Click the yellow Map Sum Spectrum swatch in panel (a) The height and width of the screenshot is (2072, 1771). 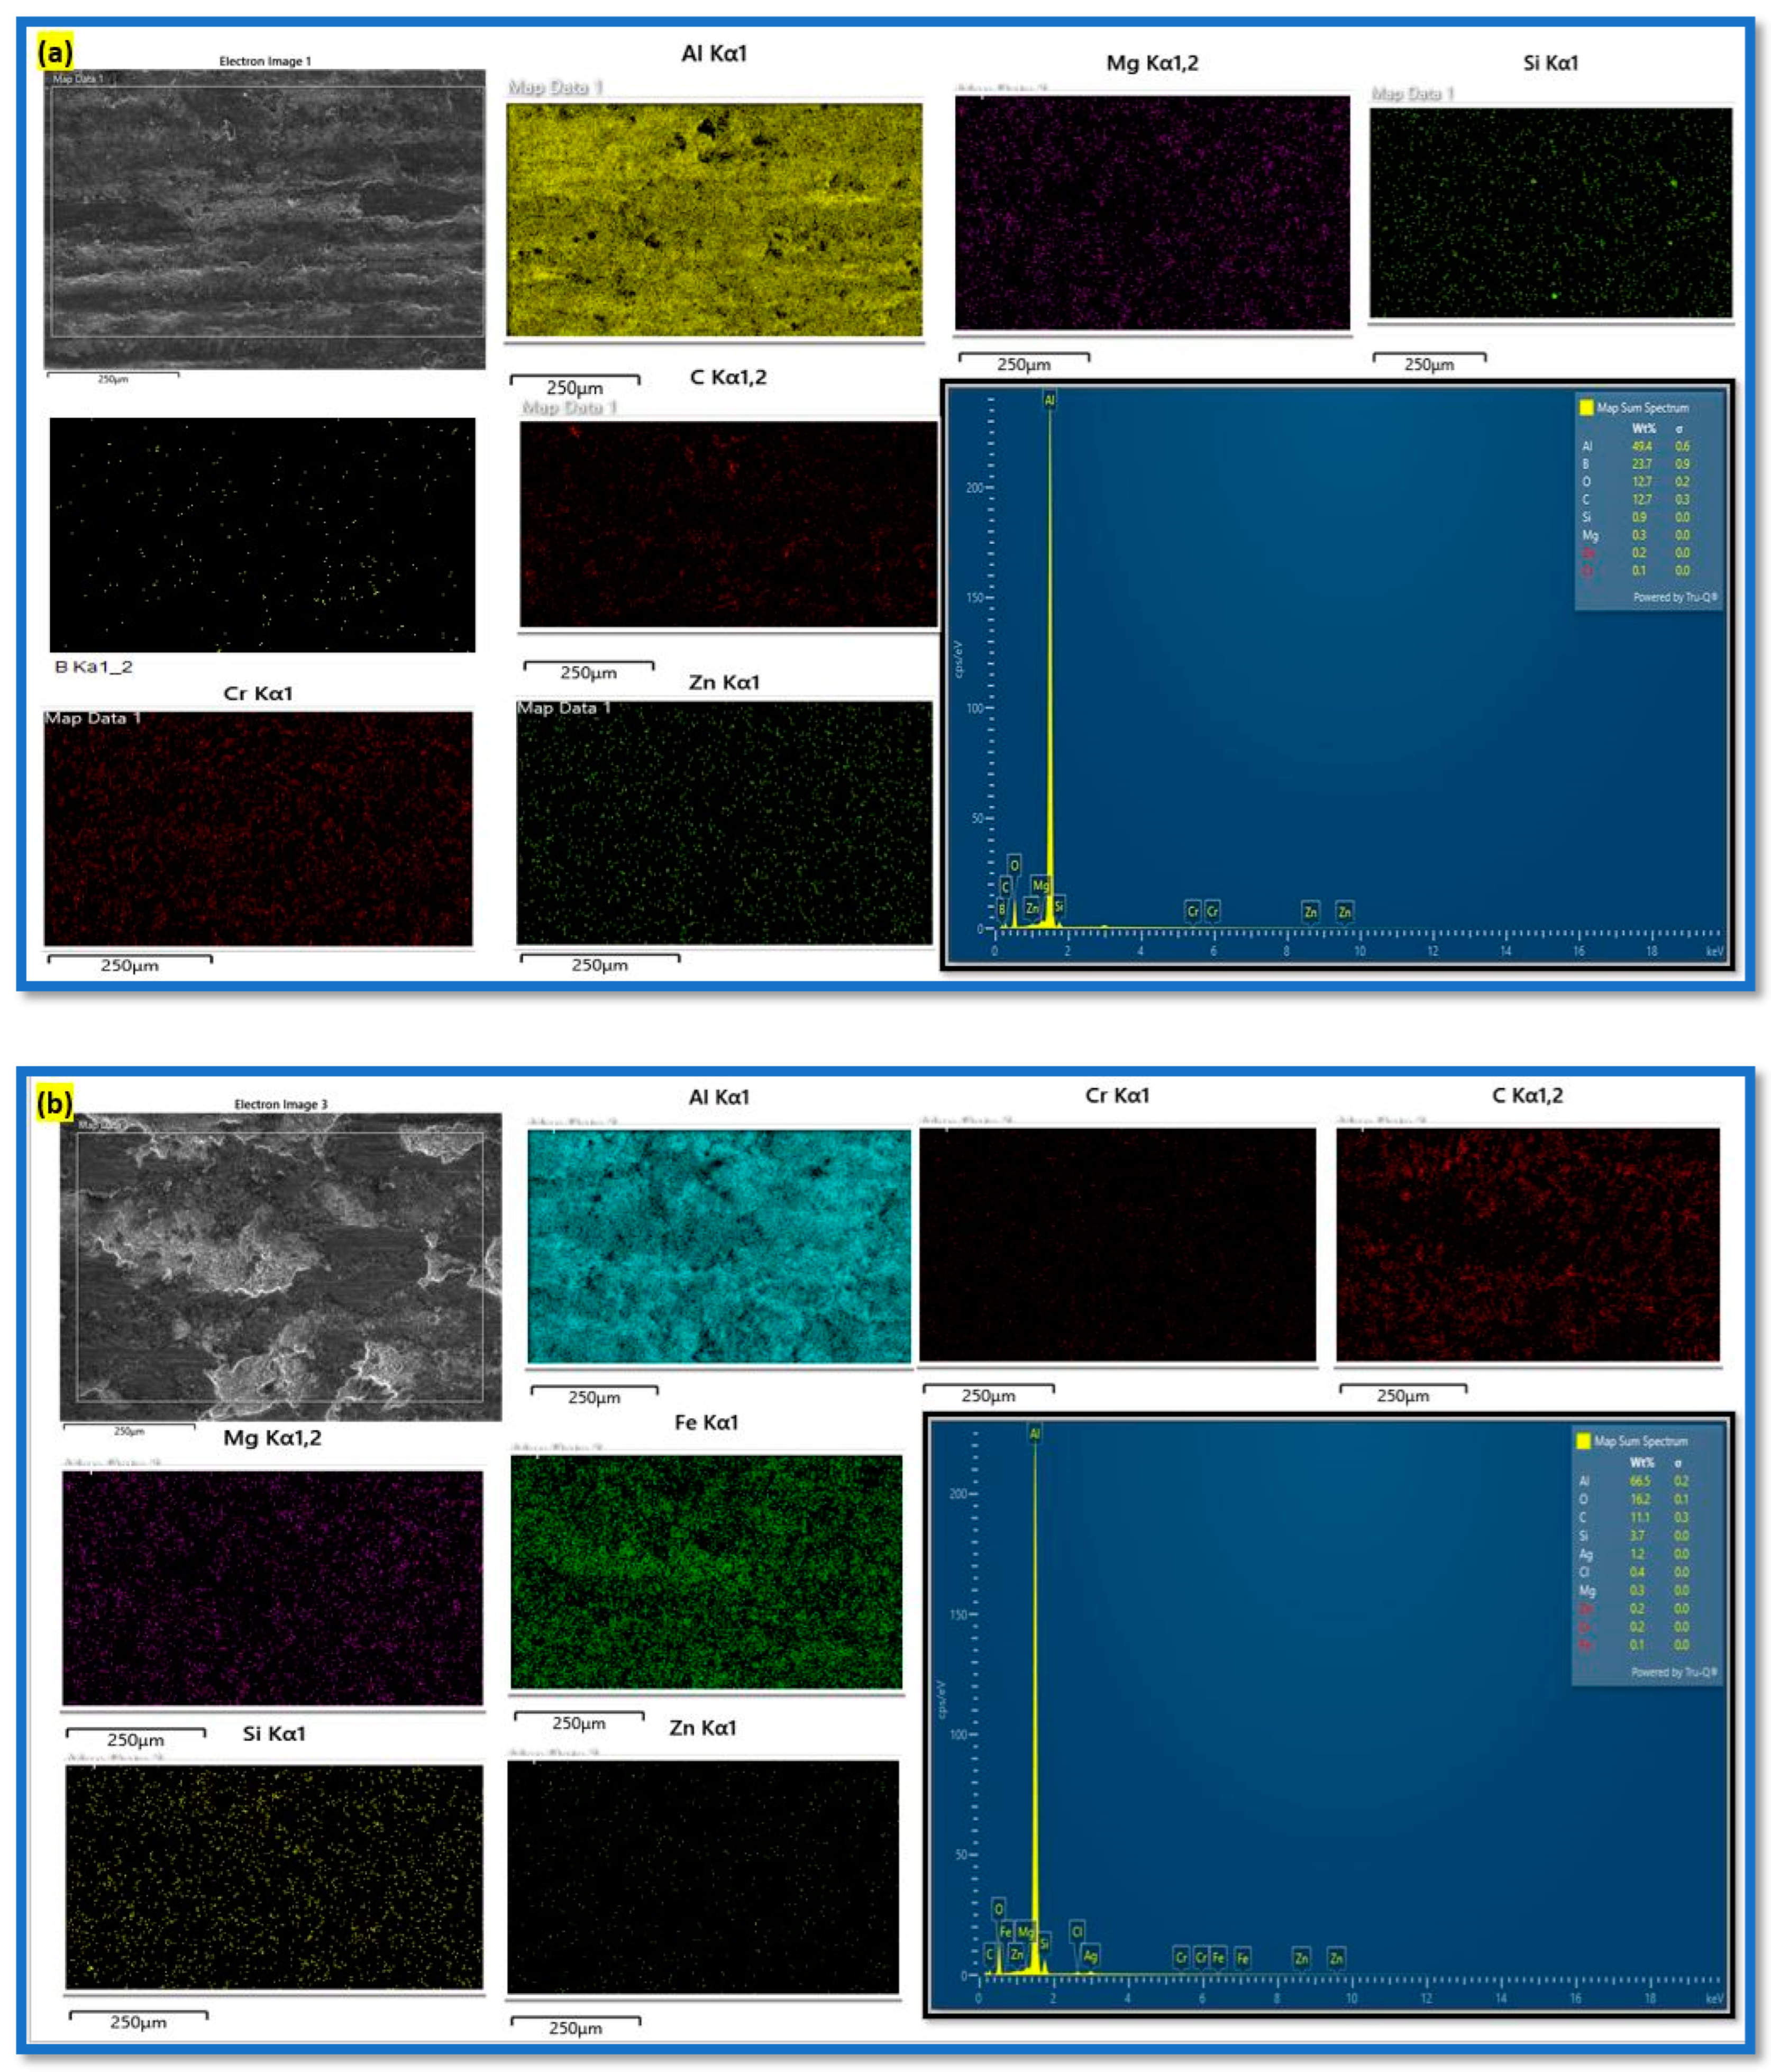[x=1585, y=407]
